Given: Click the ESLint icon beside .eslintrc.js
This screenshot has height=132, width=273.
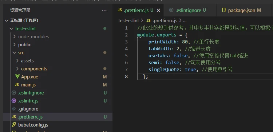Looking at the screenshot, I should [14, 101].
